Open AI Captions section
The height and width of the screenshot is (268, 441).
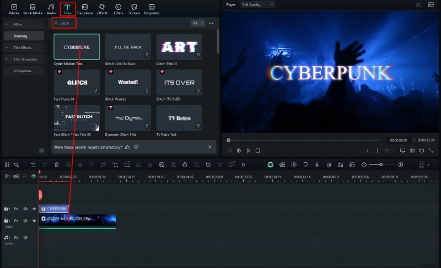pos(24,71)
